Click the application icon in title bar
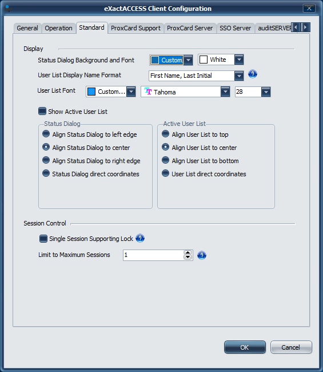 point(8,9)
